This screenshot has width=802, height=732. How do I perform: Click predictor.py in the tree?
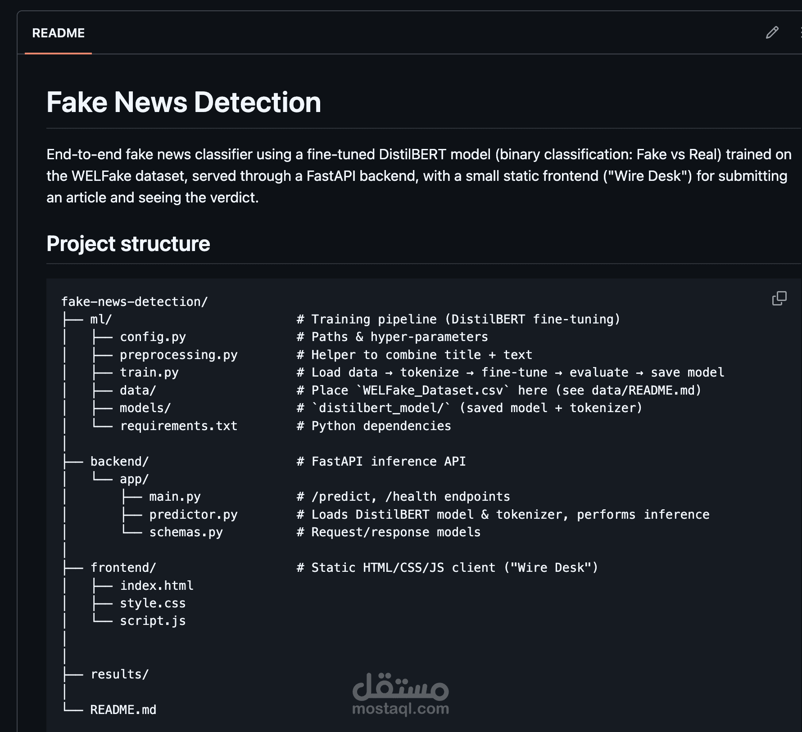[x=193, y=515]
